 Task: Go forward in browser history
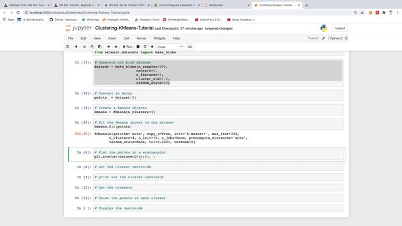[11, 13]
